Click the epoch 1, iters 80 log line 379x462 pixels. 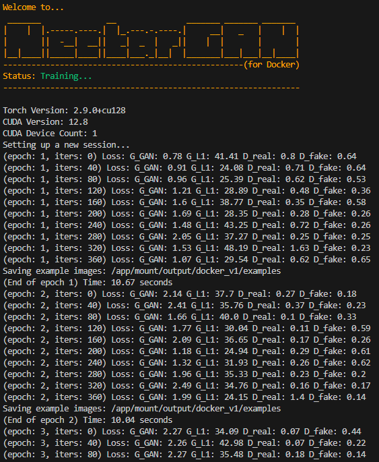click(184, 179)
